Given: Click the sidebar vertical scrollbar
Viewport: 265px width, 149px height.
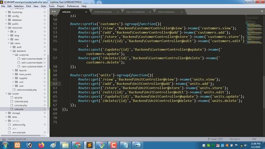Looking at the screenshot, I should [48, 82].
